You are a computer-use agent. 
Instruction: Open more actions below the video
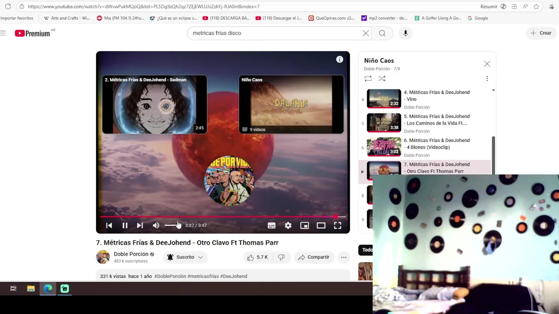coord(344,257)
